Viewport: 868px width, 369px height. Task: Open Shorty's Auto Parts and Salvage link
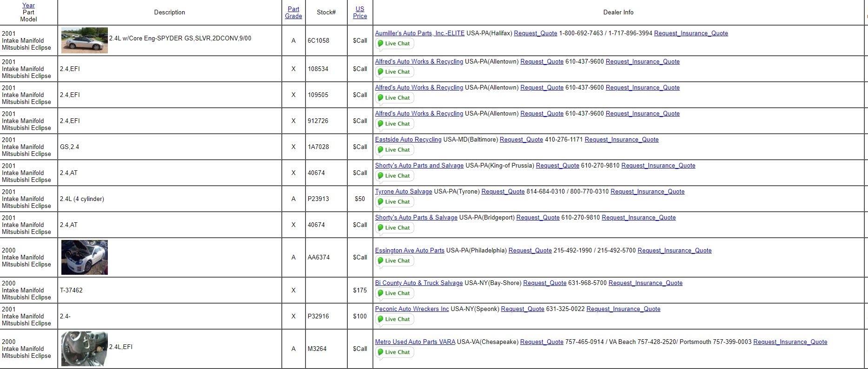coord(419,166)
